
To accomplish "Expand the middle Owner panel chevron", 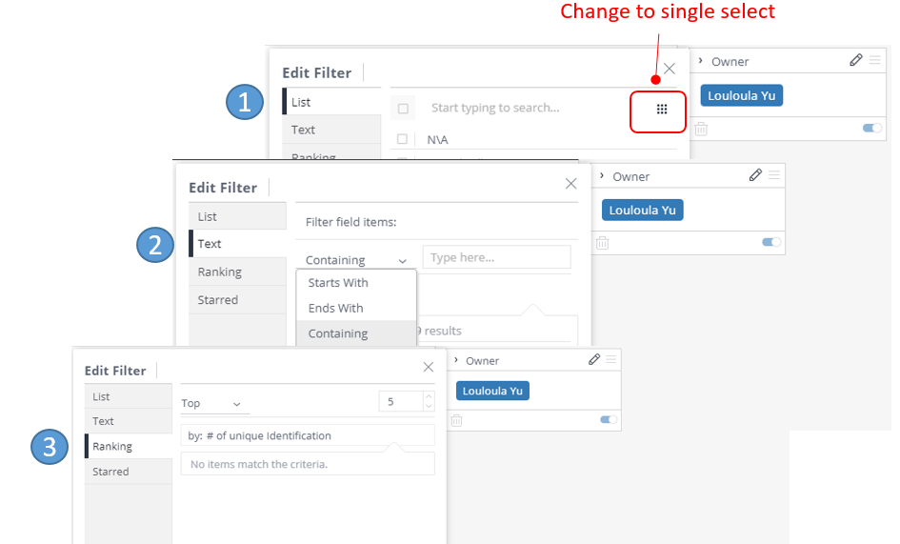I will click(602, 176).
